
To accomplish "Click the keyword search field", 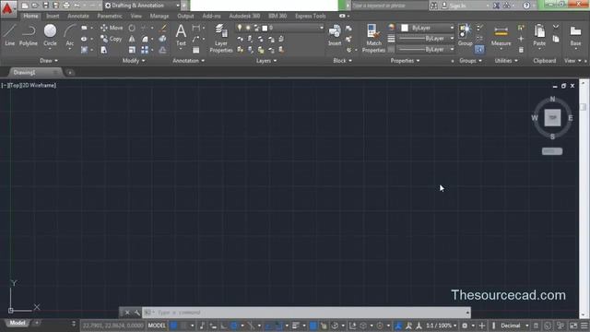I will pos(389,6).
